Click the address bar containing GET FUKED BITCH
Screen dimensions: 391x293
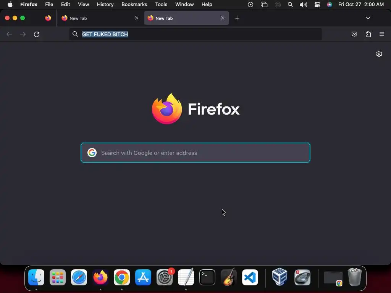click(x=195, y=34)
